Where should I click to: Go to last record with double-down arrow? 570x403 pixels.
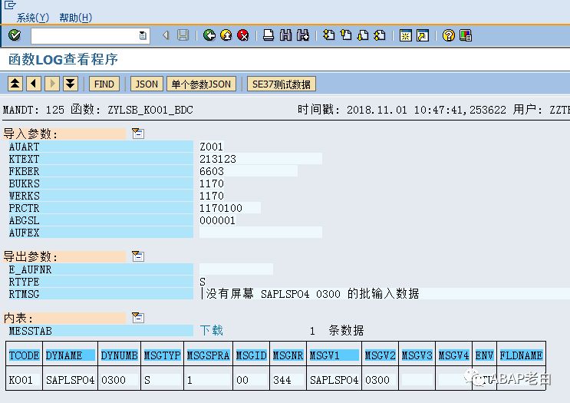pos(71,84)
